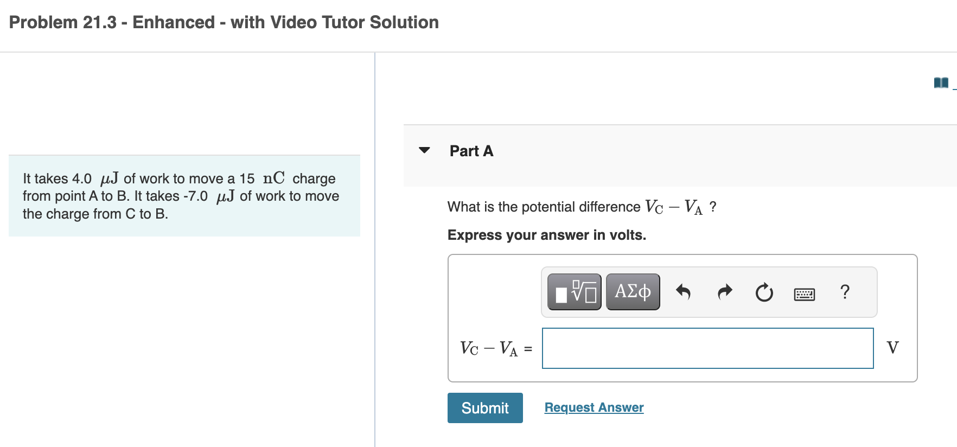Select the V unit label after field

[x=892, y=348]
